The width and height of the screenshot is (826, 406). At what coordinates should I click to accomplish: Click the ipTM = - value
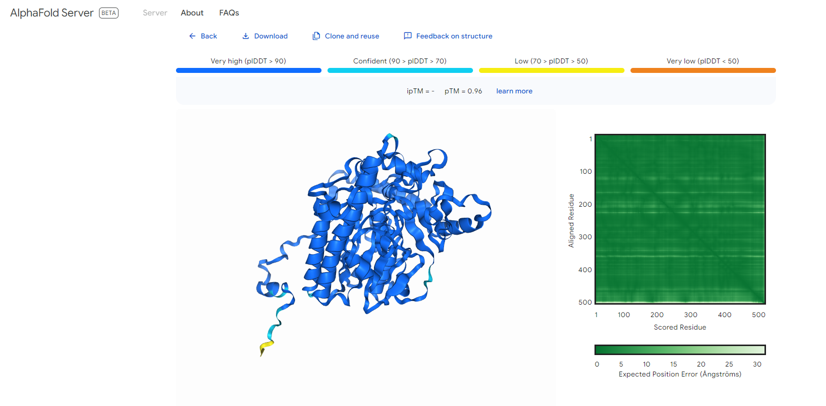(x=420, y=91)
